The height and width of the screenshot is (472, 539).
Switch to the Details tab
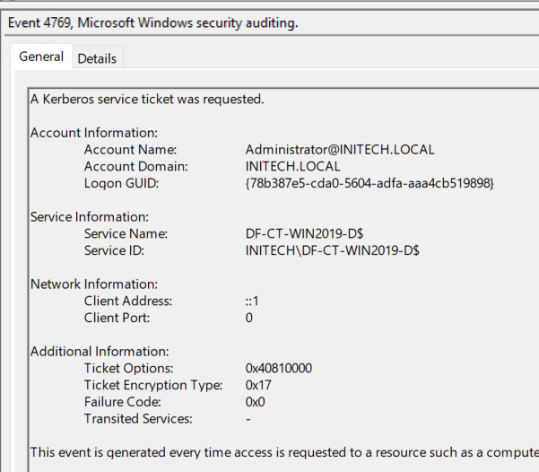tap(97, 58)
